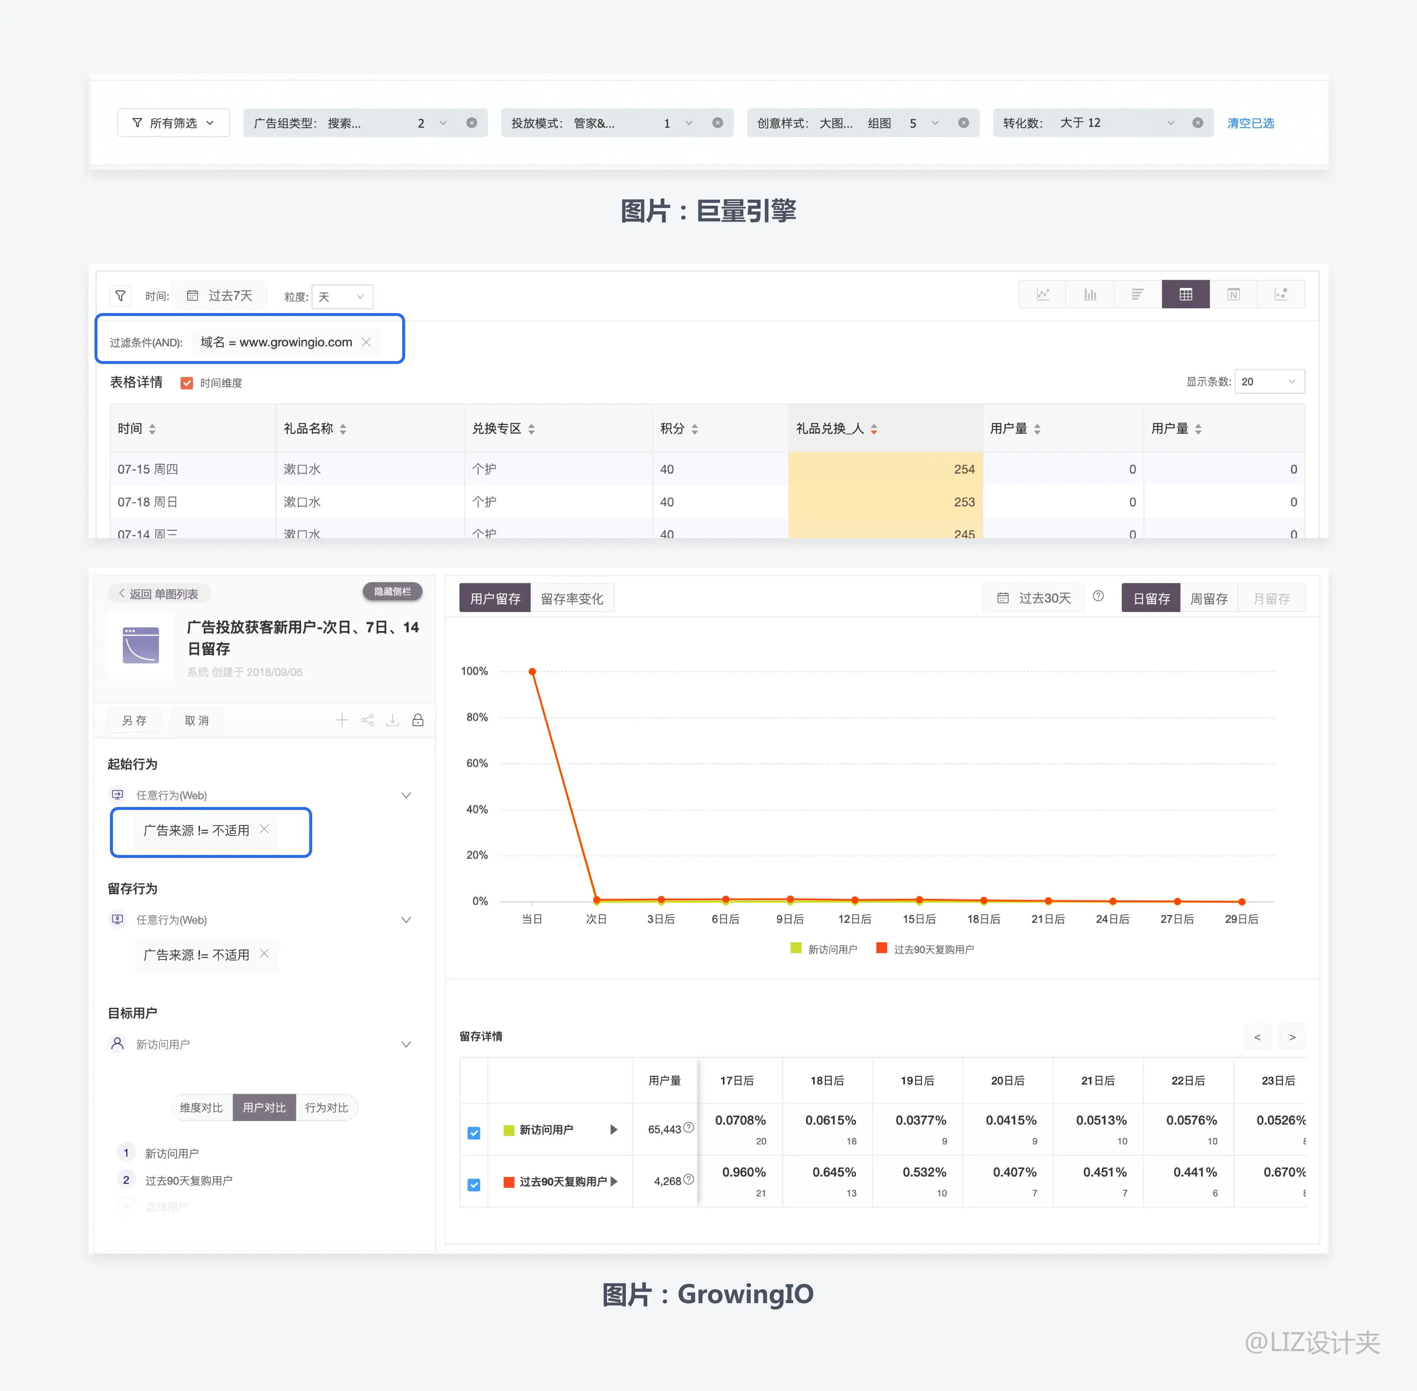Click the funnel filter icon beside 时间
The height and width of the screenshot is (1391, 1417).
point(121,296)
